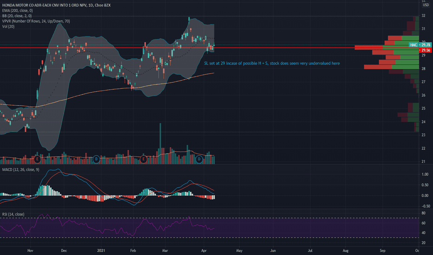Viewport: 433px width, 255px height.
Task: Click the 26 level on price axis
Action: tap(423, 96)
